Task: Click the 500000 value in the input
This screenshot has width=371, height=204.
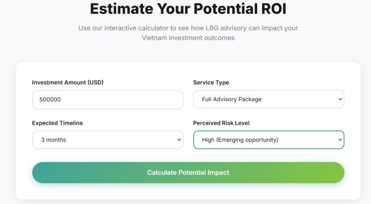Action: coord(50,99)
